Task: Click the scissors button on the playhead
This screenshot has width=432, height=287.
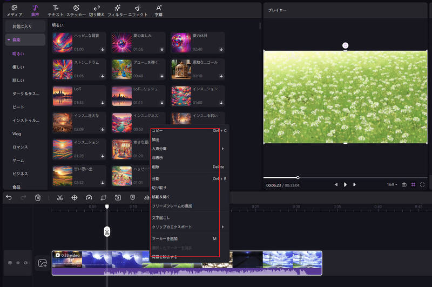Action: click(x=107, y=231)
